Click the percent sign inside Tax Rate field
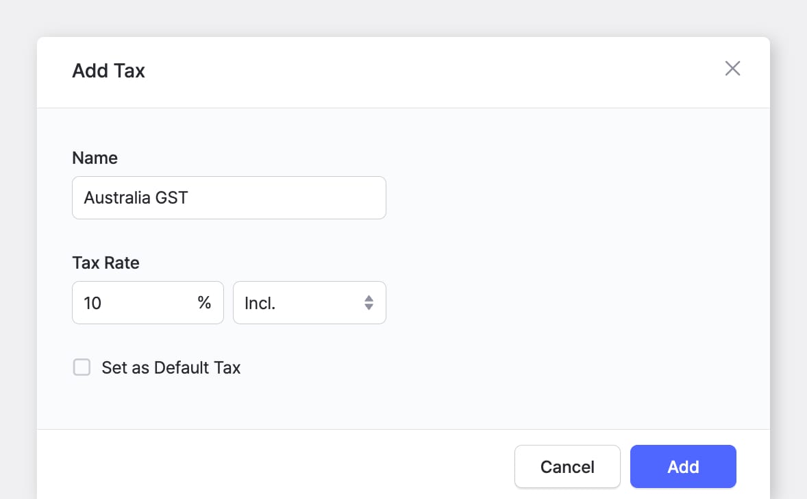 coord(204,302)
